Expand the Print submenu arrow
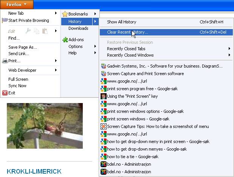The width and height of the screenshot is (234, 177). click(56, 61)
